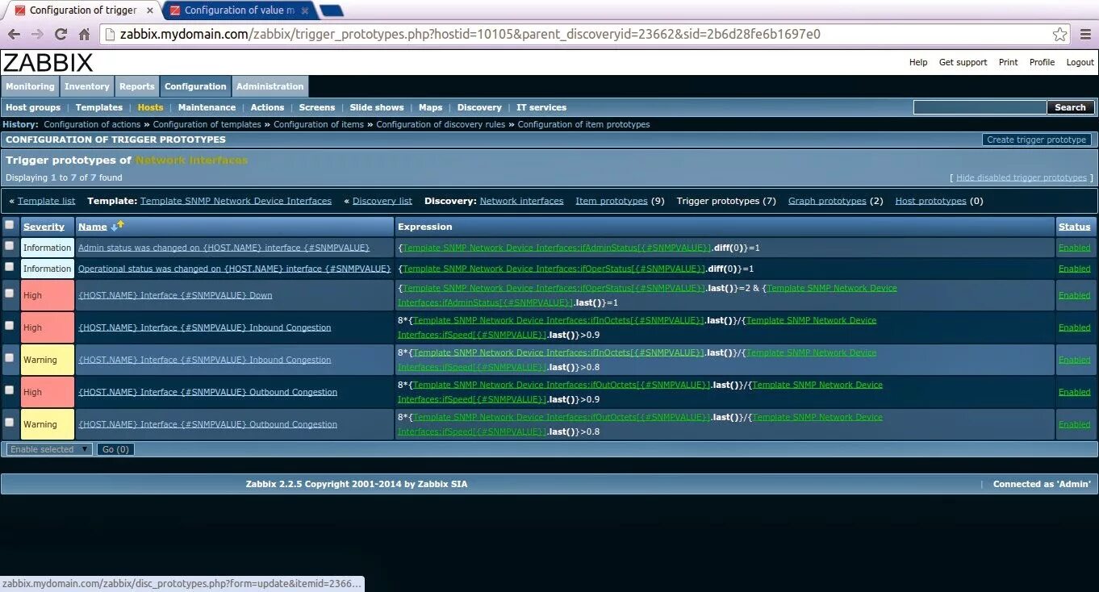This screenshot has height=592, width=1099.
Task: Click the ZABBIX logo
Action: point(48,62)
